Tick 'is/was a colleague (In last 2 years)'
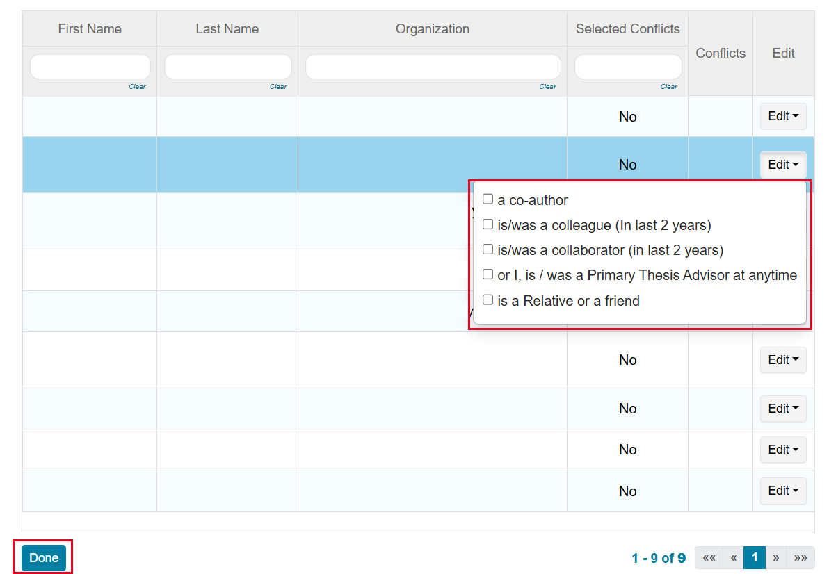The image size is (829, 574). click(488, 224)
